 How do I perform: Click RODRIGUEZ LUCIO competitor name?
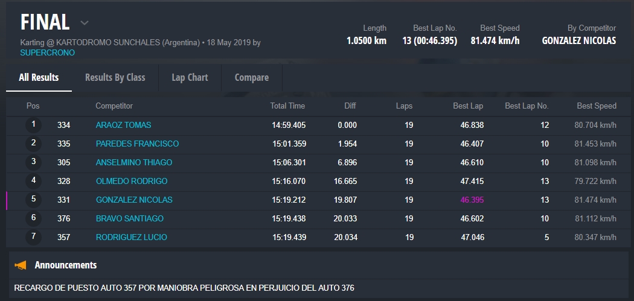click(132, 237)
